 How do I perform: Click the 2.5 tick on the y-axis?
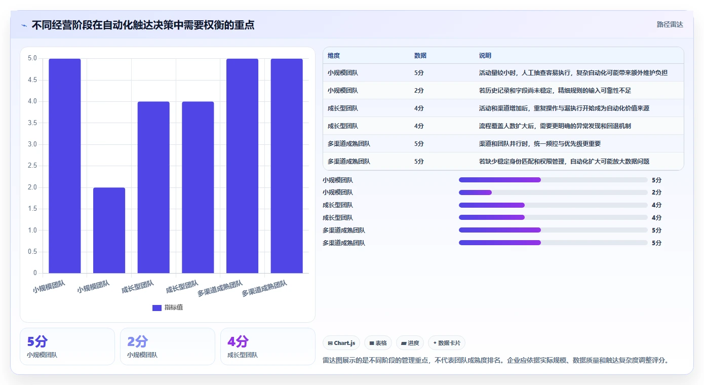point(32,166)
